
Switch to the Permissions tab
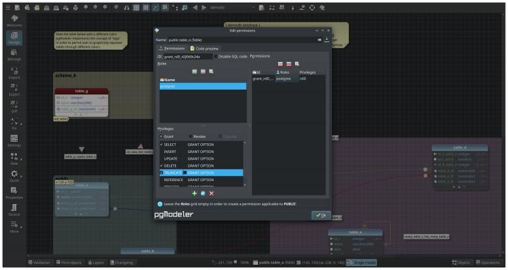click(x=172, y=48)
